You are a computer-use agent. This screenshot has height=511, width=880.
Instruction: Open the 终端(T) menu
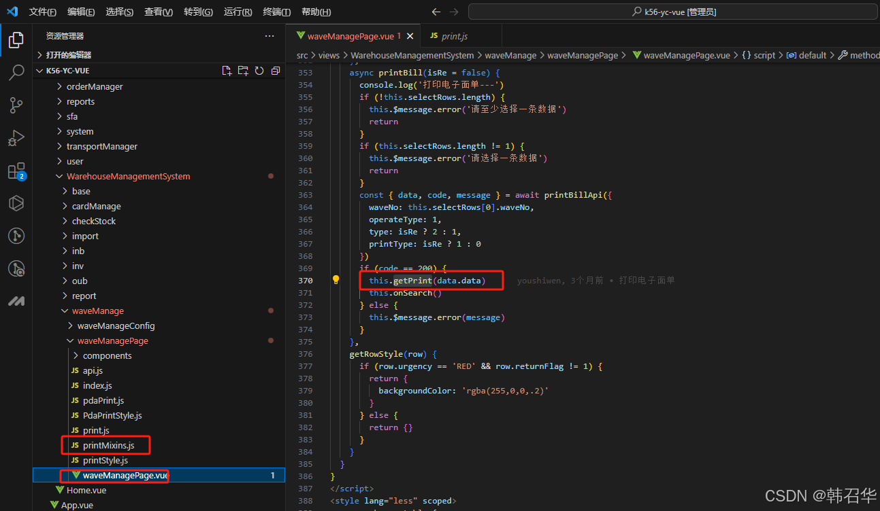point(277,12)
